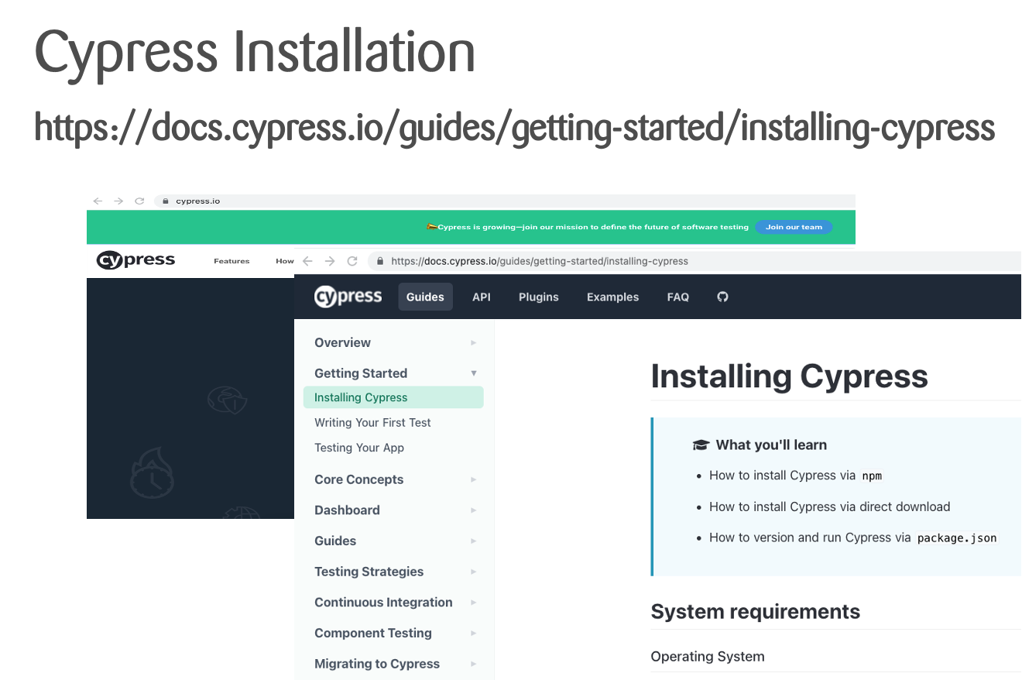Viewport: 1022px width, 680px height.
Task: Click 'install Cypress via direct download' bullet
Action: pyautogui.click(x=830, y=507)
